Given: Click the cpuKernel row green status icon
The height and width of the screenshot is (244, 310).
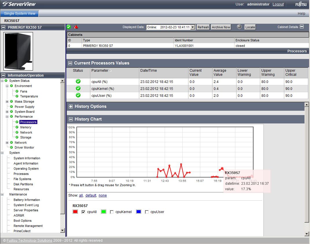Looking at the screenshot, I should [x=78, y=88].
